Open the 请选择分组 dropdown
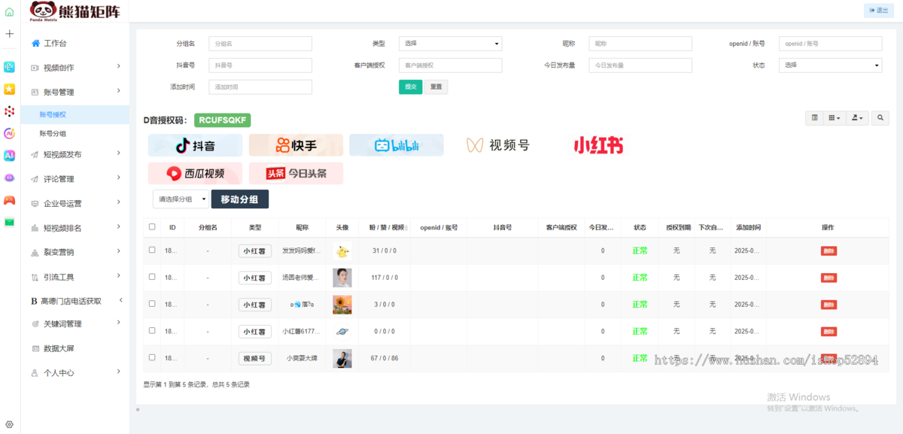 tap(181, 199)
